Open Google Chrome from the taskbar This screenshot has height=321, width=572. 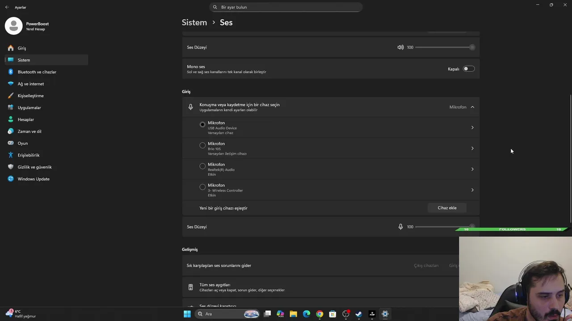point(320,314)
